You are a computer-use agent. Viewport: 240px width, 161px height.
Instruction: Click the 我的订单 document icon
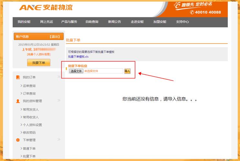pyautogui.click(x=18, y=77)
